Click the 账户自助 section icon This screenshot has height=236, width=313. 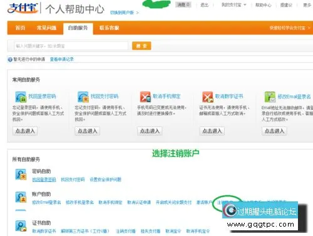tap(21, 197)
